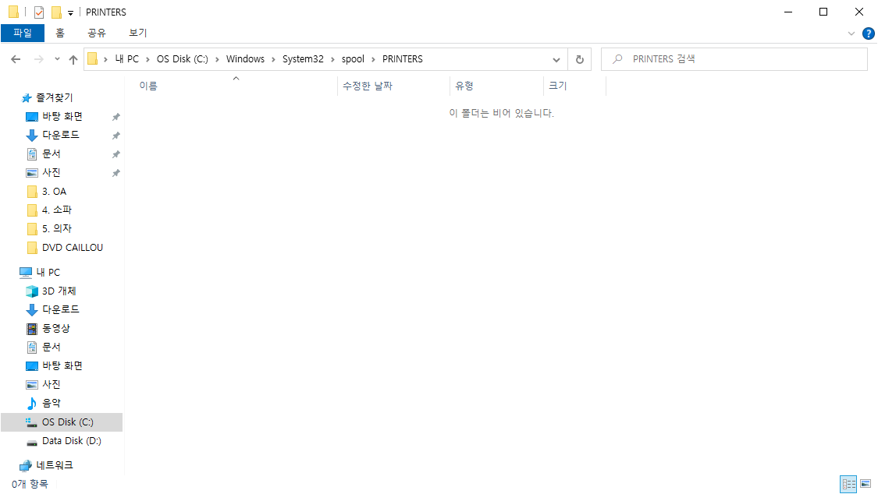Sort by the 크기 column header
Screen dimensions: 878x494
click(575, 86)
